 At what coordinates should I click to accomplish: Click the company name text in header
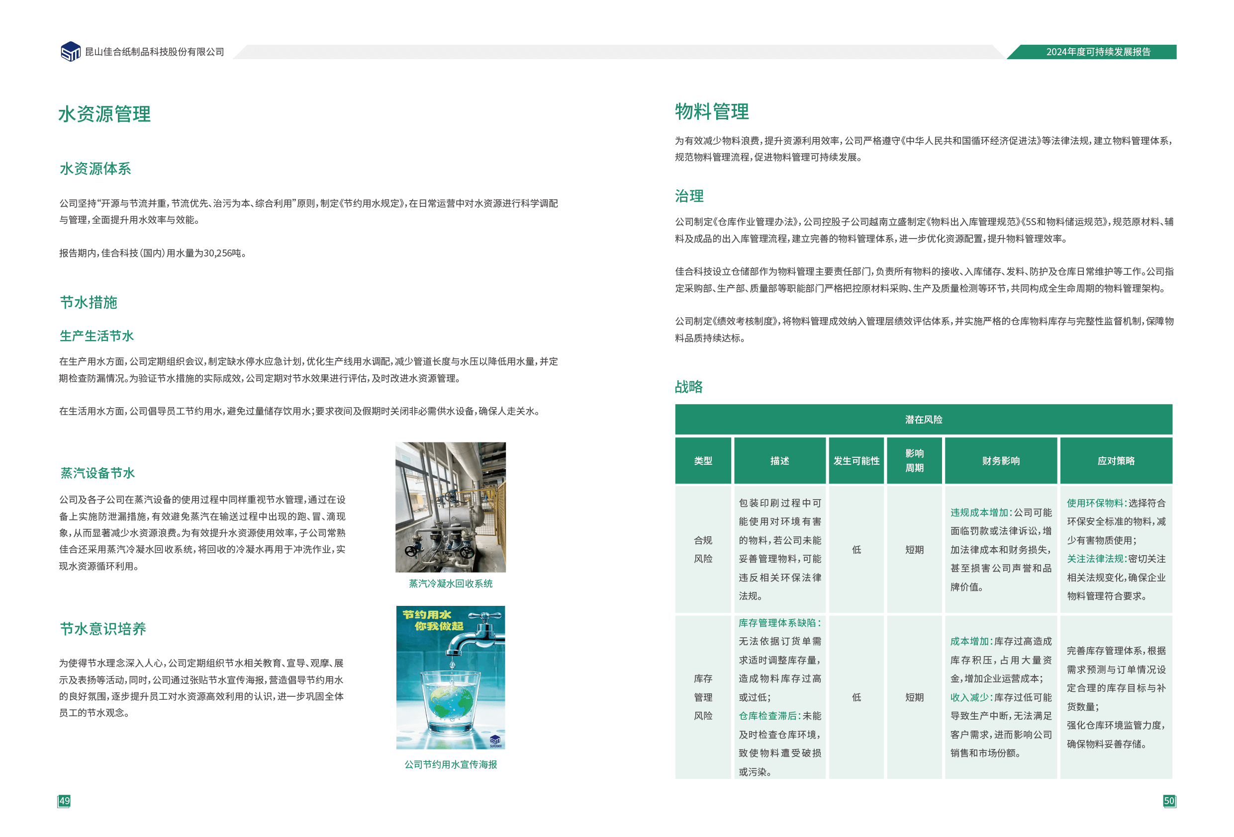pos(155,52)
